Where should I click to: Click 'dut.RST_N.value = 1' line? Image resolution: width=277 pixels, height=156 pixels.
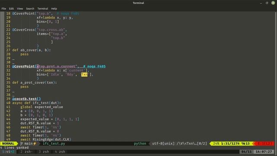(x=39, y=123)
